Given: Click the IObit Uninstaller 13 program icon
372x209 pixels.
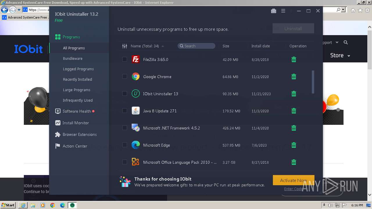Looking at the screenshot, I should (x=135, y=94).
